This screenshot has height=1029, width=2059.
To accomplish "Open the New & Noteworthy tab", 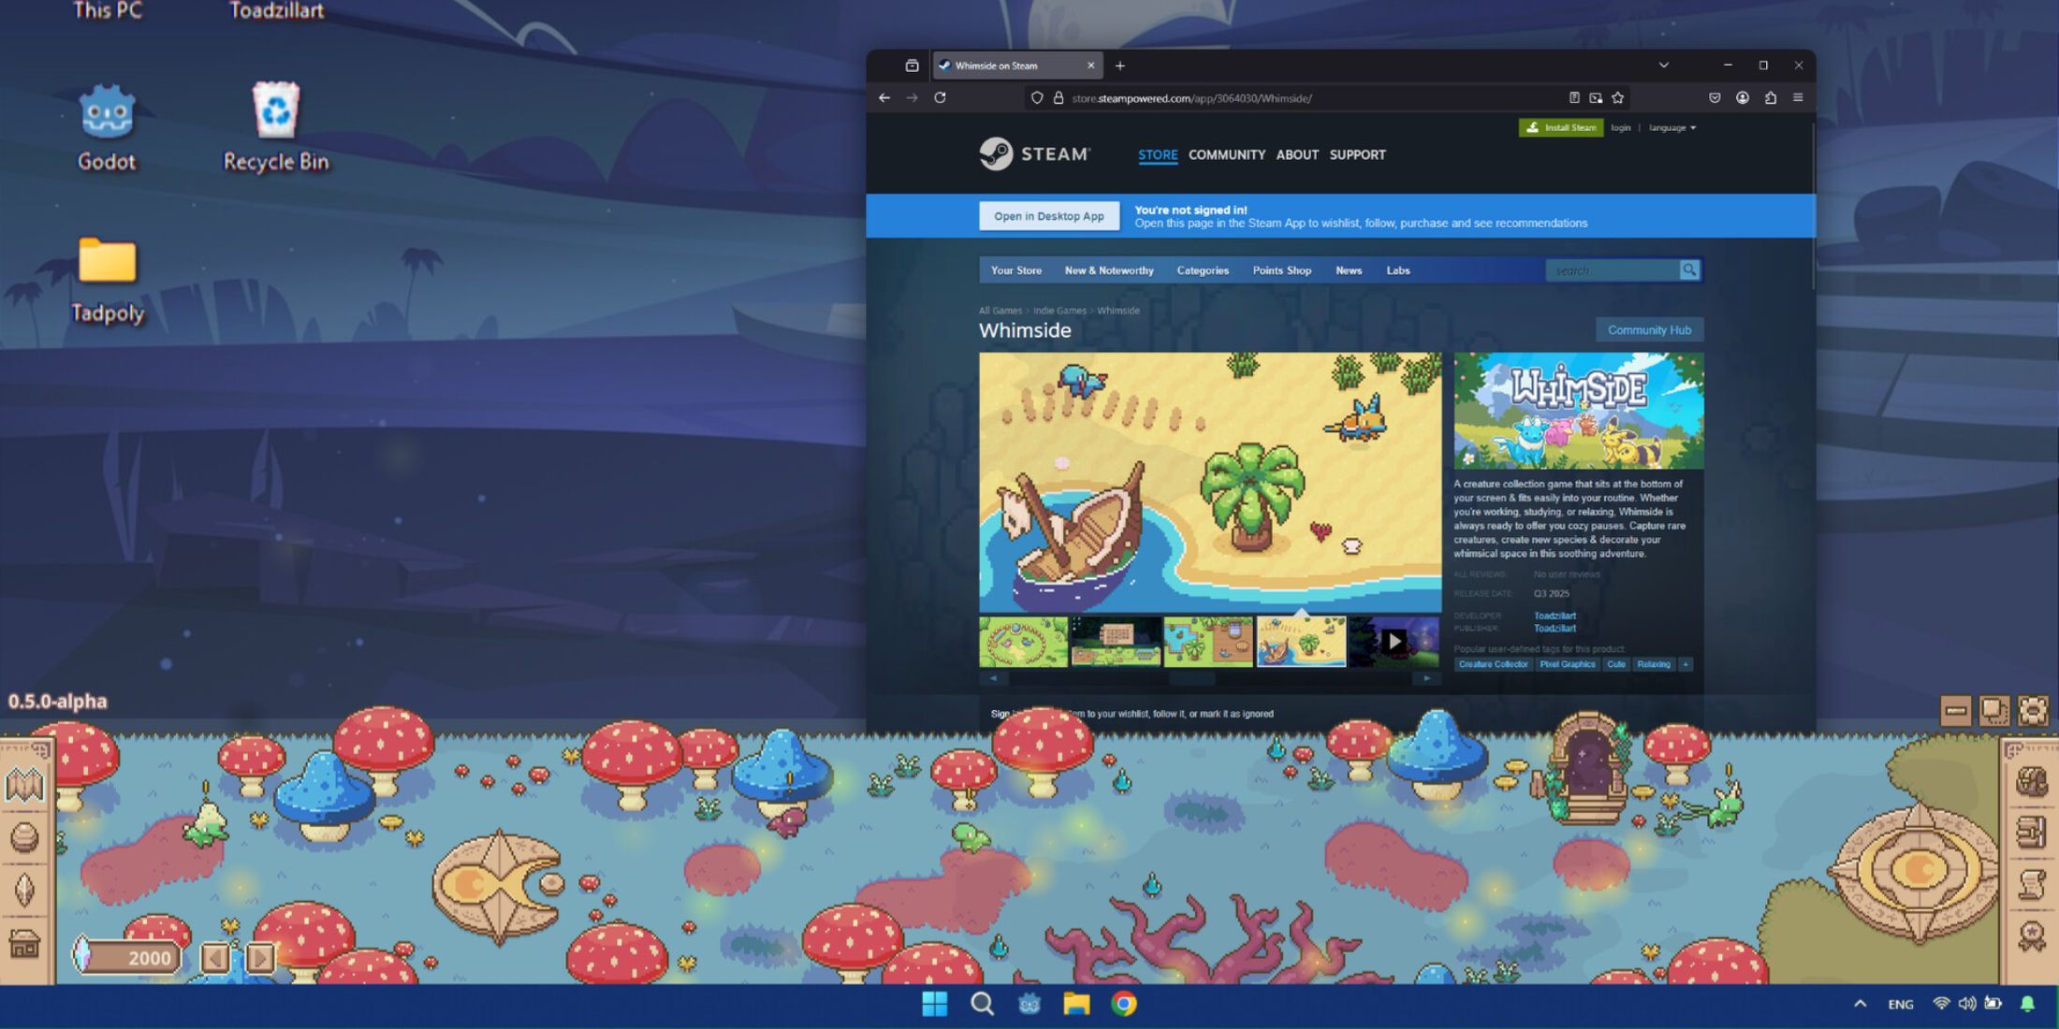I will (1109, 270).
